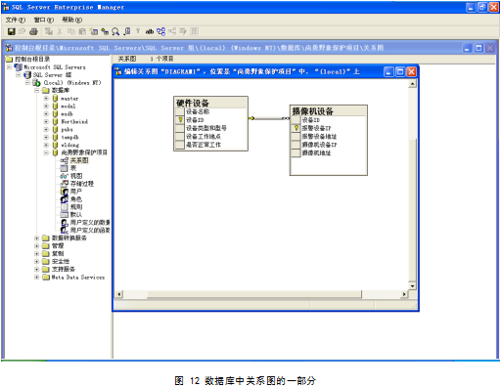Click the greyed Properties icon beside Save

coord(23,31)
